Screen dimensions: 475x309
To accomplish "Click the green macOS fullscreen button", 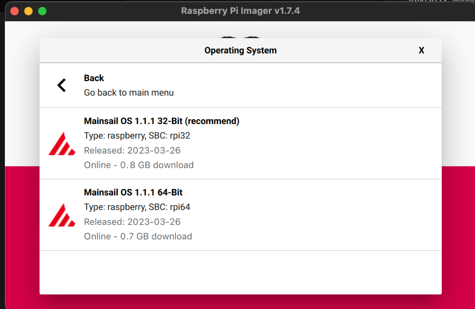I will [42, 11].
